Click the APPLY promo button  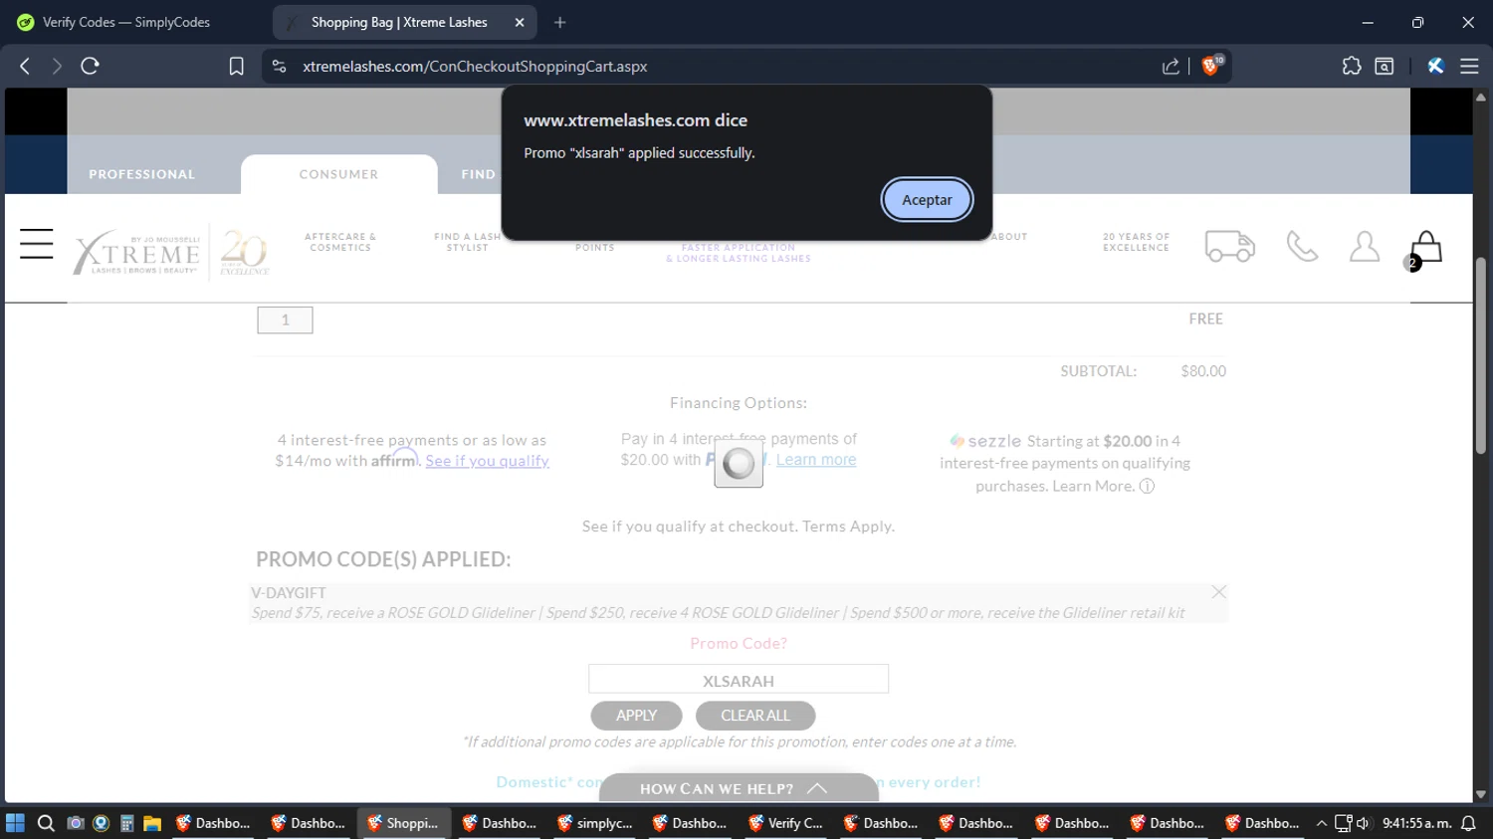[x=636, y=716]
